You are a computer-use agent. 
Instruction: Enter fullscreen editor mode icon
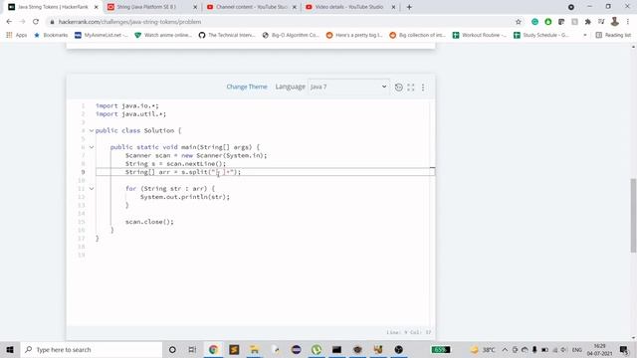click(x=411, y=88)
